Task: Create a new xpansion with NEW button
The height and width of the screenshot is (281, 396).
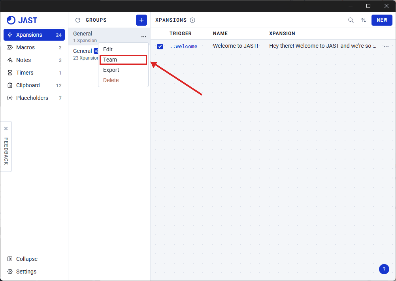Action: (382, 20)
